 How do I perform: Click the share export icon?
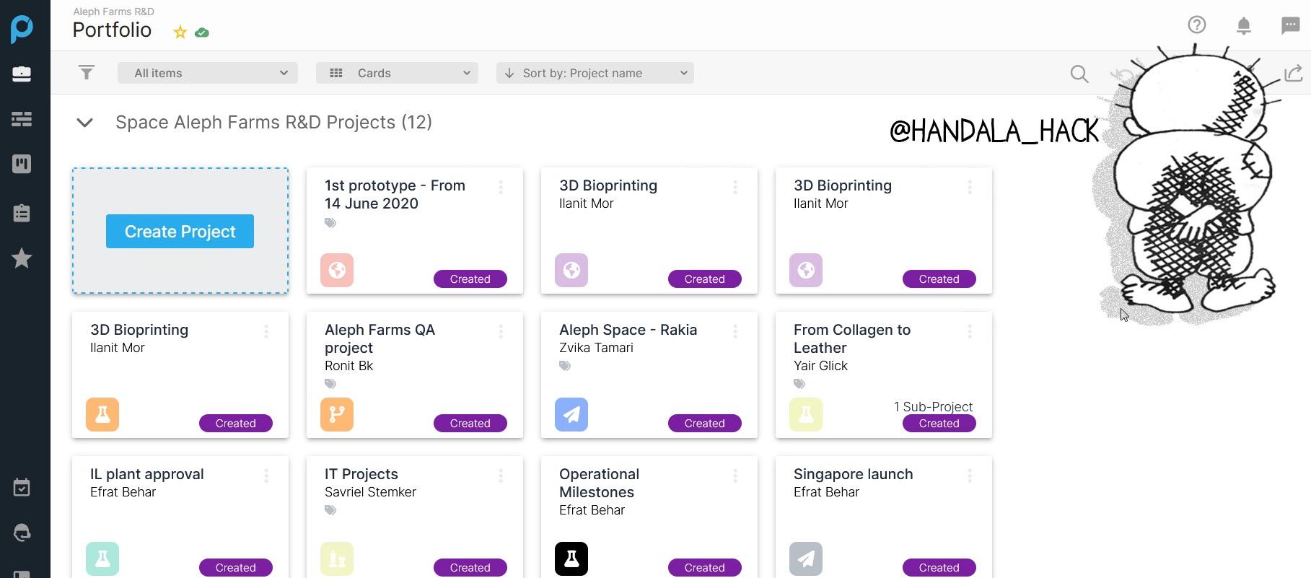point(1293,73)
